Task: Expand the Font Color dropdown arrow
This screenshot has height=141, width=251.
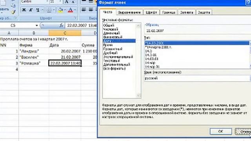Action: click(x=75, y=10)
